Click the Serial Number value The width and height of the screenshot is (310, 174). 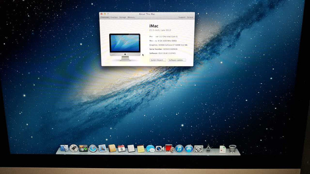pyautogui.click(x=170, y=49)
